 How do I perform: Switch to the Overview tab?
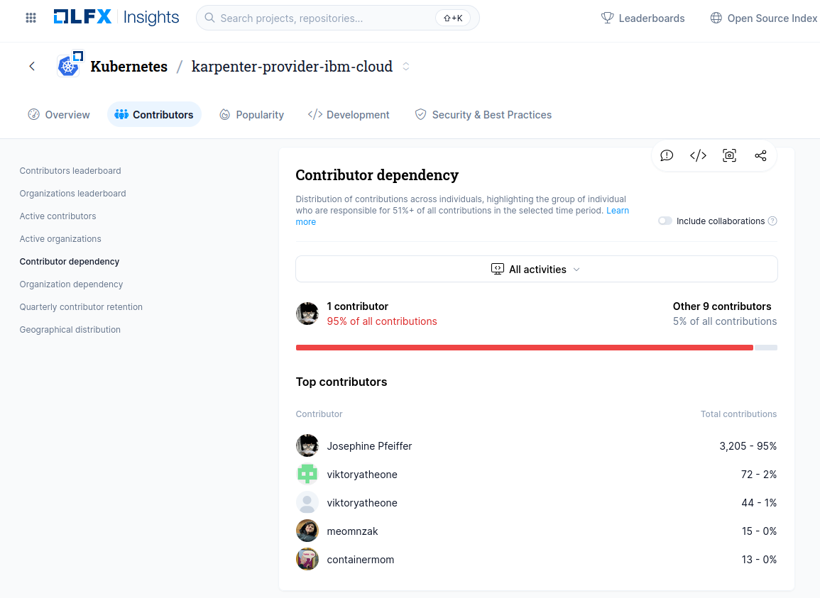pos(59,115)
